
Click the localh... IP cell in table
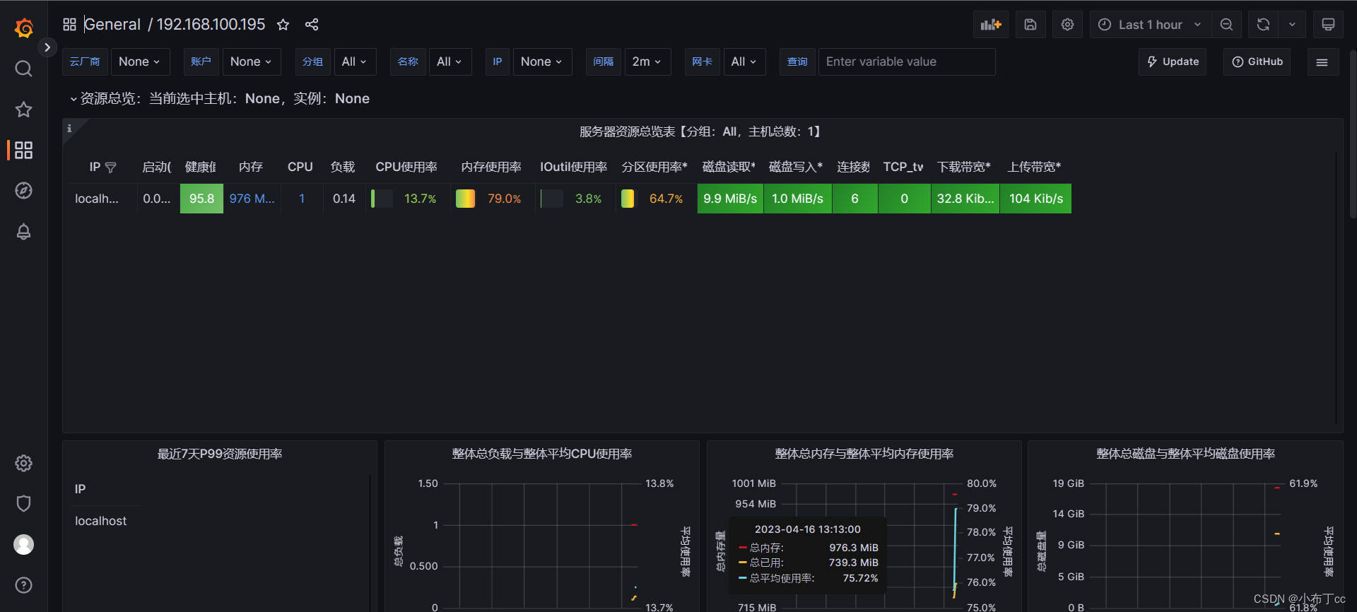pyautogui.click(x=97, y=199)
